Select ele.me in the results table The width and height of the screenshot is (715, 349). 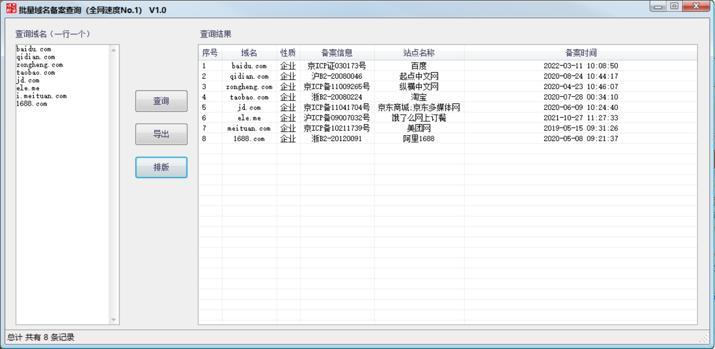click(249, 118)
